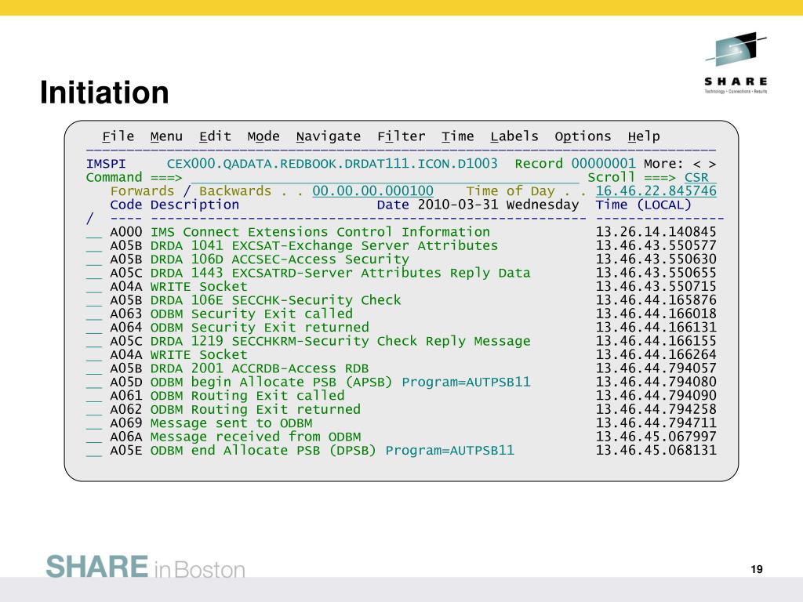The height and width of the screenshot is (602, 803).
Task: Click the line command field beside A05E
Action: [94, 451]
